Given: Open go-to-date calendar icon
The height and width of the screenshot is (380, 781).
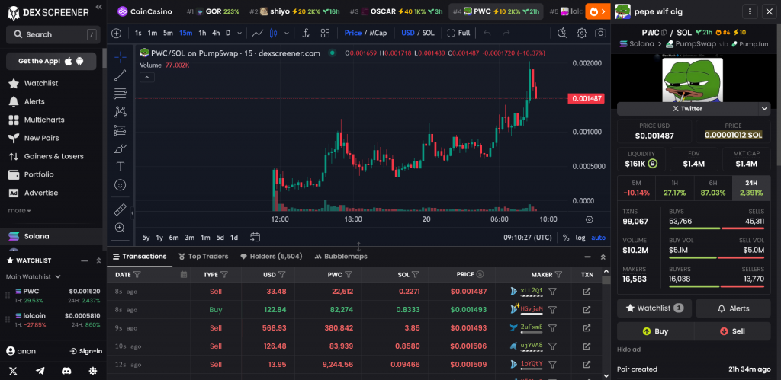Looking at the screenshot, I should 255,238.
